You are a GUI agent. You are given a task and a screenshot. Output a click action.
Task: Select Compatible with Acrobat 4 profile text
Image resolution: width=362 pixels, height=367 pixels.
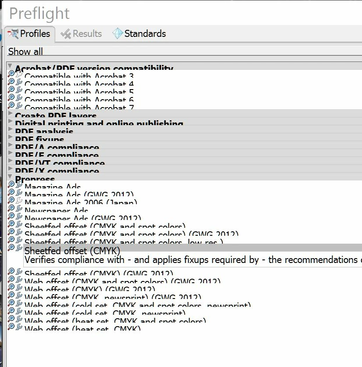79,83
